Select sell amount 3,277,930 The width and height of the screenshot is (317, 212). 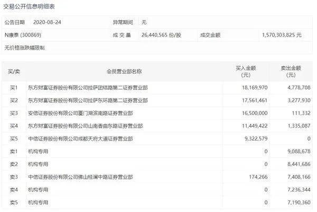pos(299,100)
